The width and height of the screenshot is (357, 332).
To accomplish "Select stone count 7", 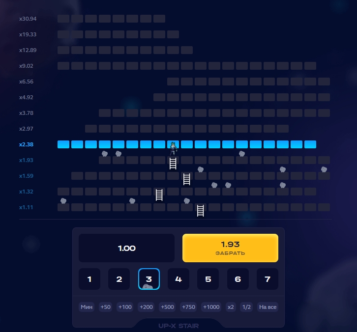I will pyautogui.click(x=268, y=279).
